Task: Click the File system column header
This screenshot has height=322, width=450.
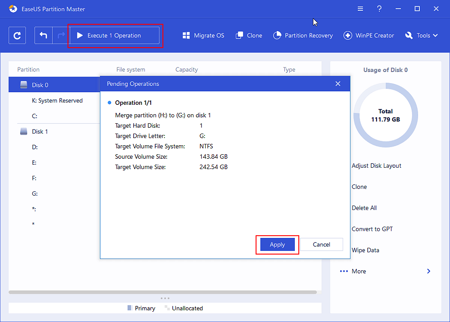Action: pyautogui.click(x=130, y=69)
